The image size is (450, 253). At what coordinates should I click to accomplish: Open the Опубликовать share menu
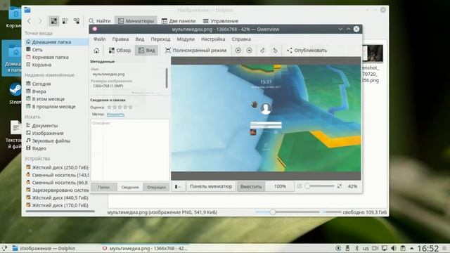click(307, 51)
